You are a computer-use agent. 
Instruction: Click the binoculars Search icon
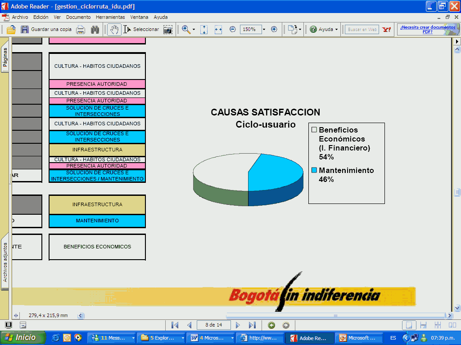pyautogui.click(x=95, y=30)
